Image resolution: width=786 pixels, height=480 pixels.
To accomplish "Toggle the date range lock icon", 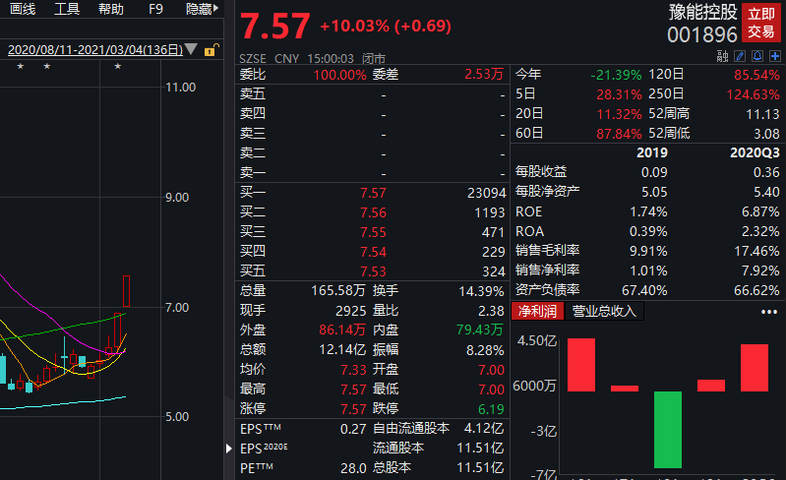I will click(x=210, y=49).
